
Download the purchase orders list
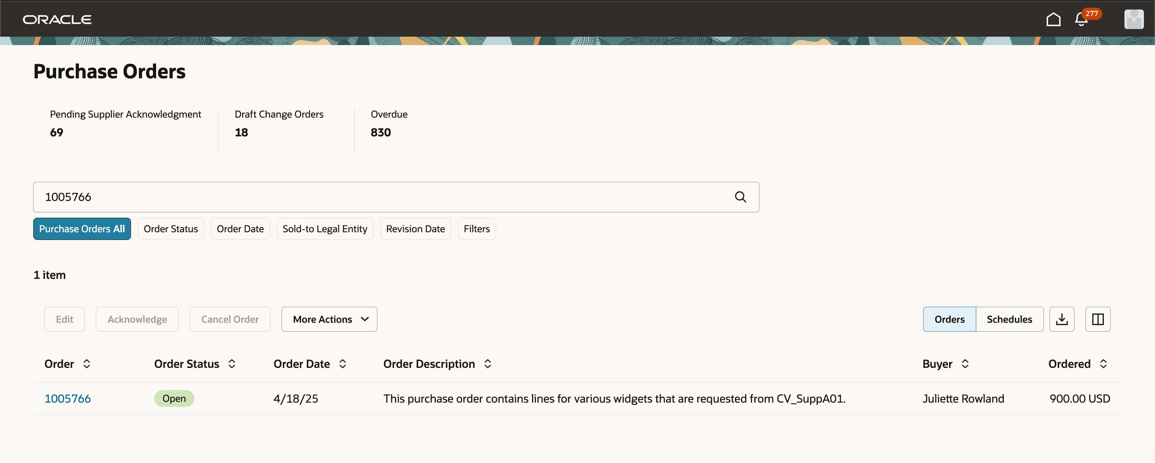coord(1062,319)
